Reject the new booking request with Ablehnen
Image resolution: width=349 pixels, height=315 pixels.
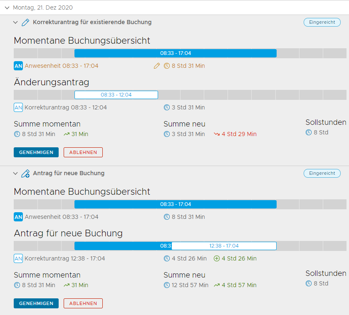tap(83, 303)
